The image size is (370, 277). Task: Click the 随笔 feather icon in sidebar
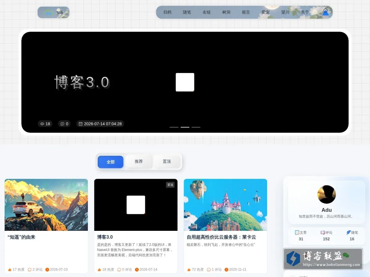(348, 233)
